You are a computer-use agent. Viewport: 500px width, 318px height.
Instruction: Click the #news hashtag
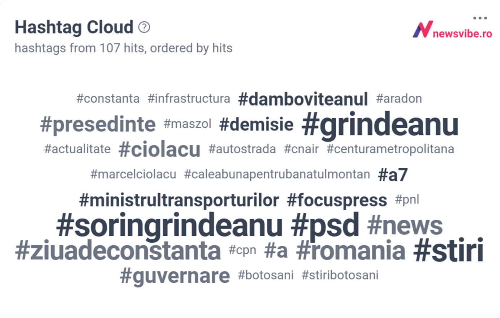click(x=405, y=225)
